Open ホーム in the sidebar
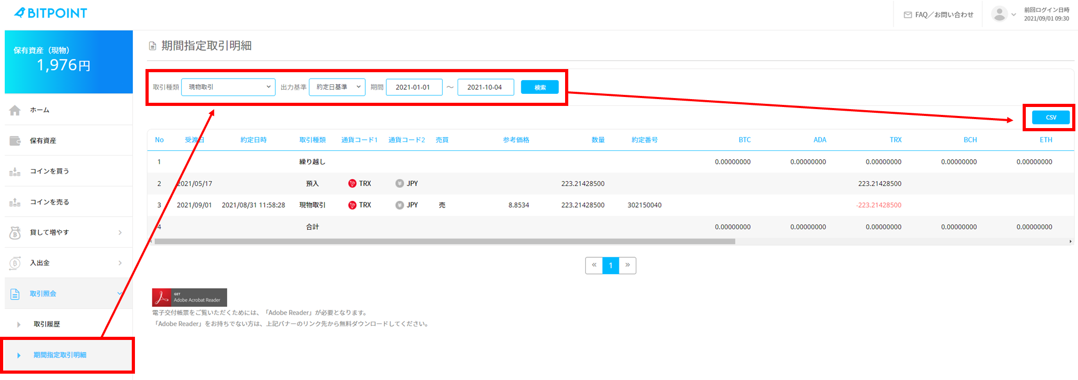The width and height of the screenshot is (1078, 380). pos(40,110)
